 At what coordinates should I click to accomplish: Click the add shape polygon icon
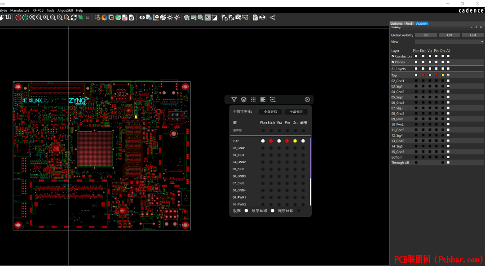pyautogui.click(x=187, y=18)
